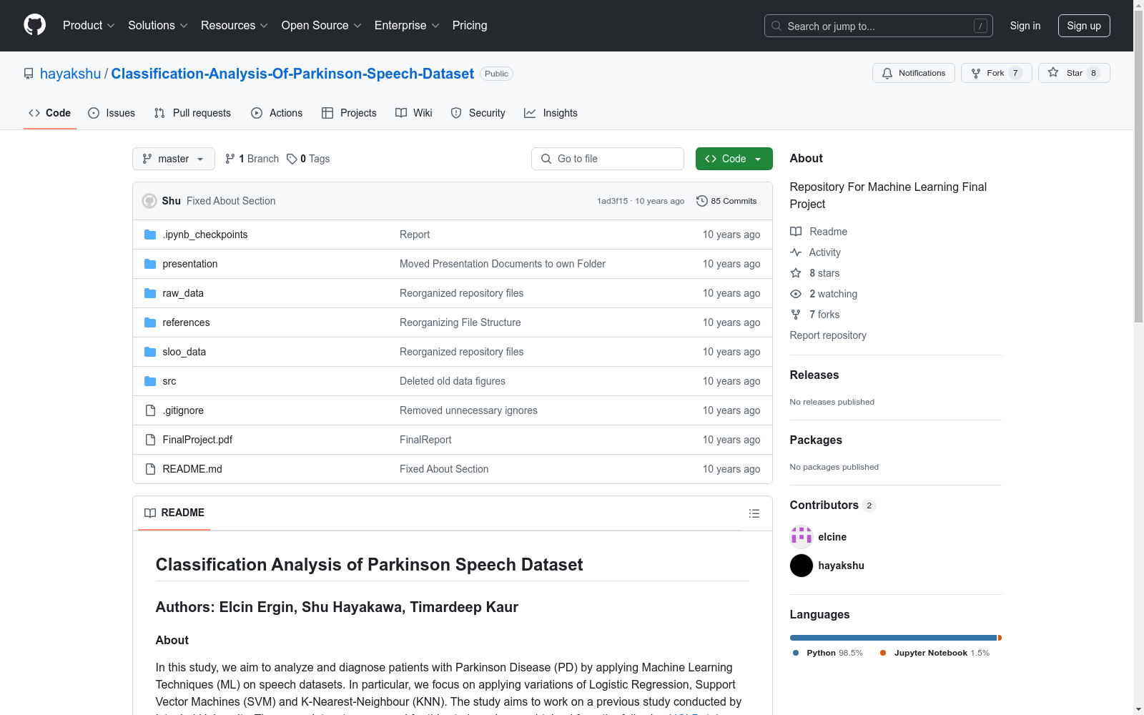Click the fork icon beside 7 forks
This screenshot has width=1144, height=715.
point(796,315)
